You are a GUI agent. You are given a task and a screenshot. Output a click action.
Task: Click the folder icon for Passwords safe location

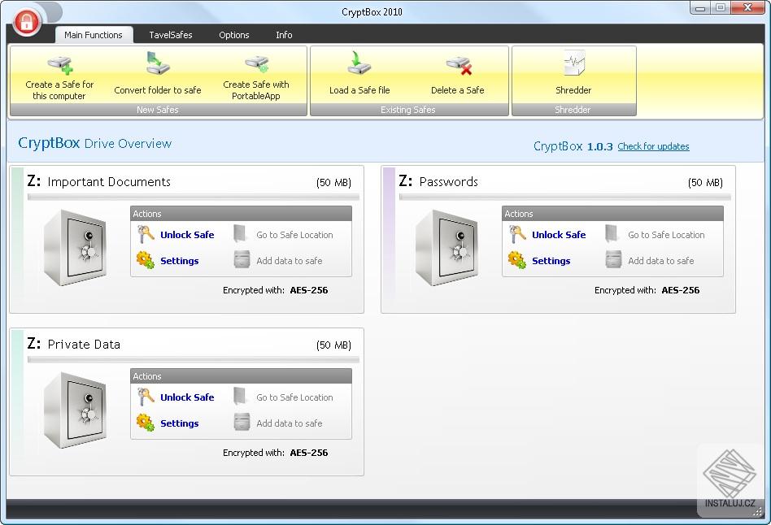click(612, 234)
